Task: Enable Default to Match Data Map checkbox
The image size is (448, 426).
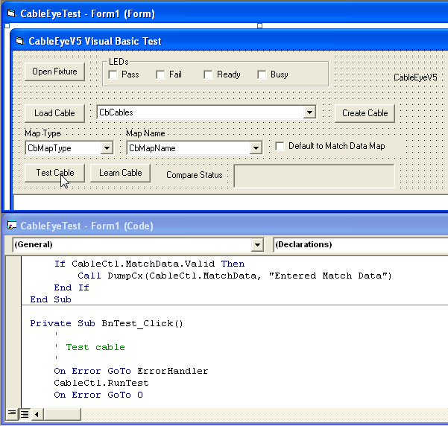Action: coord(280,146)
